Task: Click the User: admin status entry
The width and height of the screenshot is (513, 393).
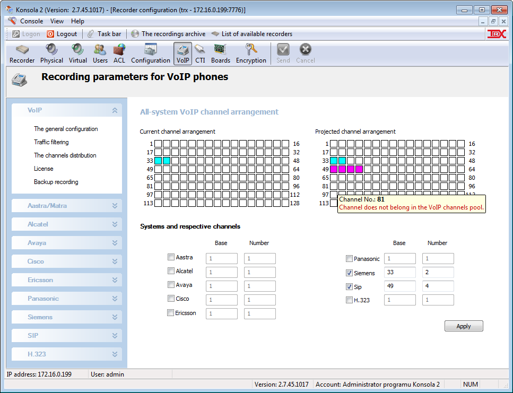Action: click(x=107, y=374)
